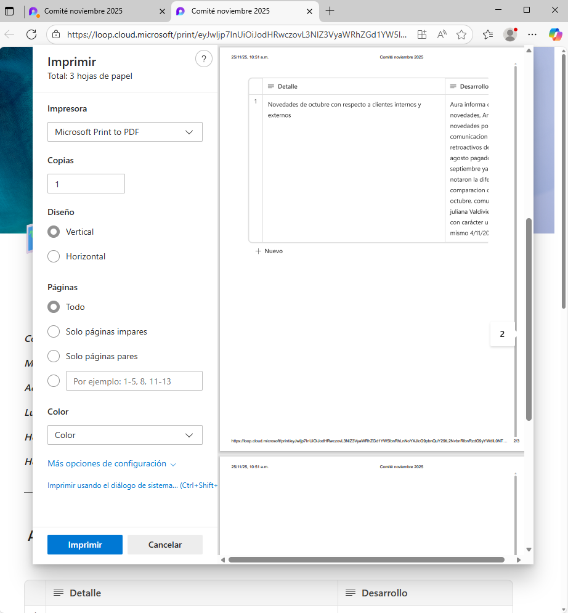Open the tab actions menu icon
The image size is (568, 613).
pos(9,11)
